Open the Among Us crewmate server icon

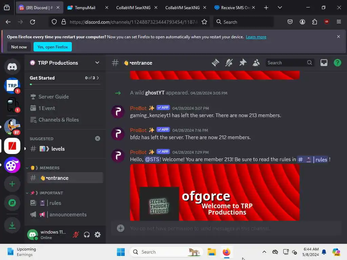[12, 105]
